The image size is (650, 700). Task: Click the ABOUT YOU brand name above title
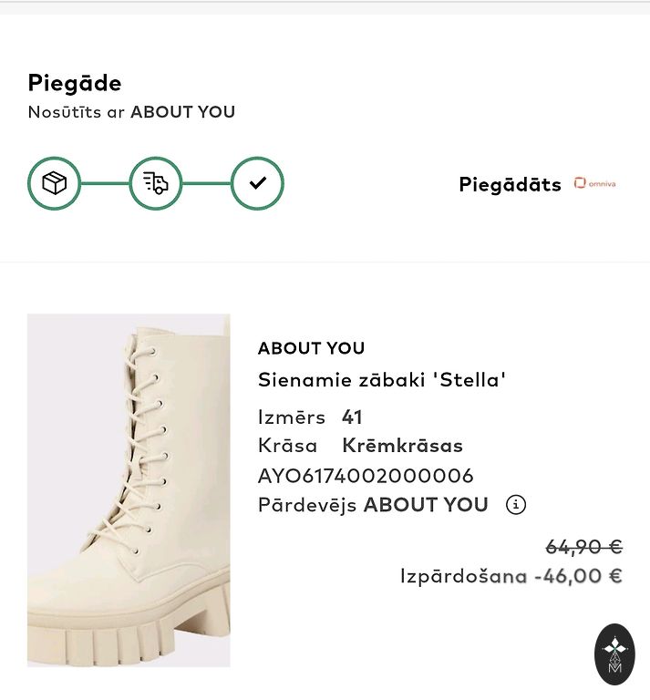click(x=311, y=348)
